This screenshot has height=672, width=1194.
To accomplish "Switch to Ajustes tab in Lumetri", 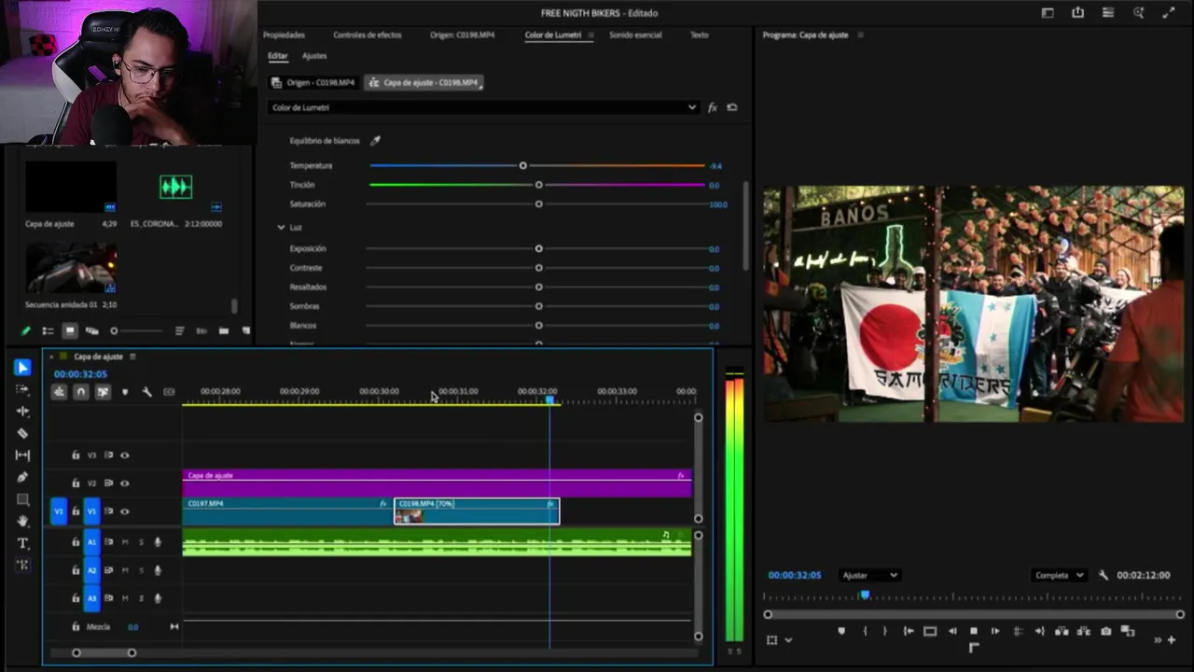I will pos(314,56).
